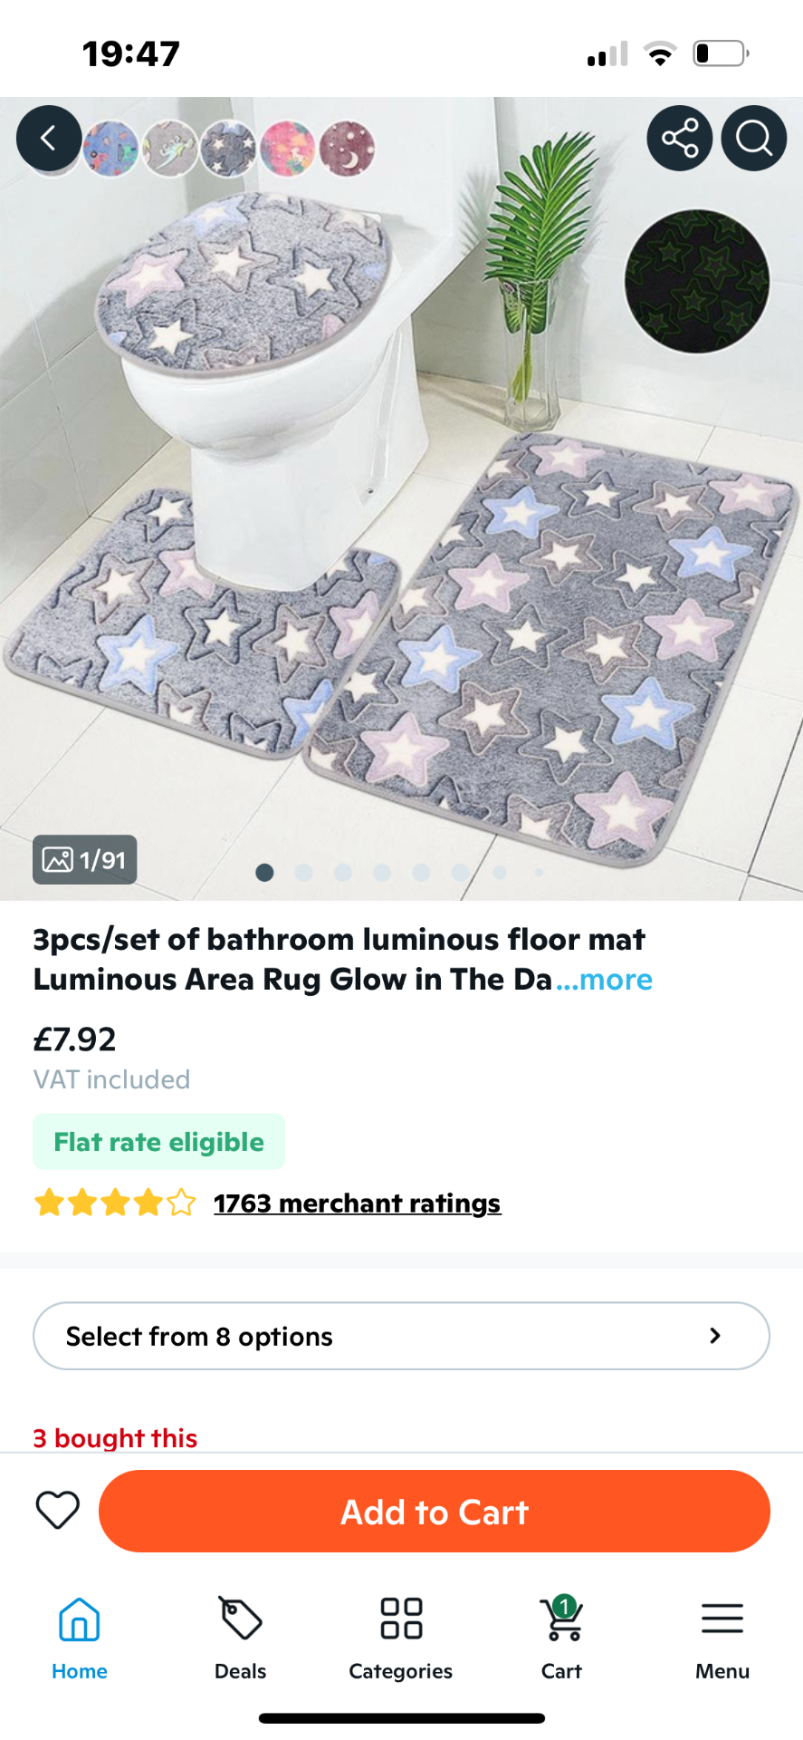Go to the Home tab
Viewport: 803px width, 1740px height.
click(x=80, y=1637)
